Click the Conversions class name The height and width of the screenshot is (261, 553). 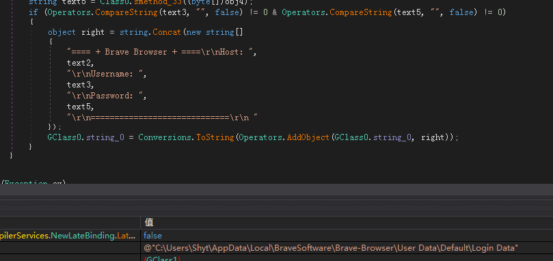165,137
